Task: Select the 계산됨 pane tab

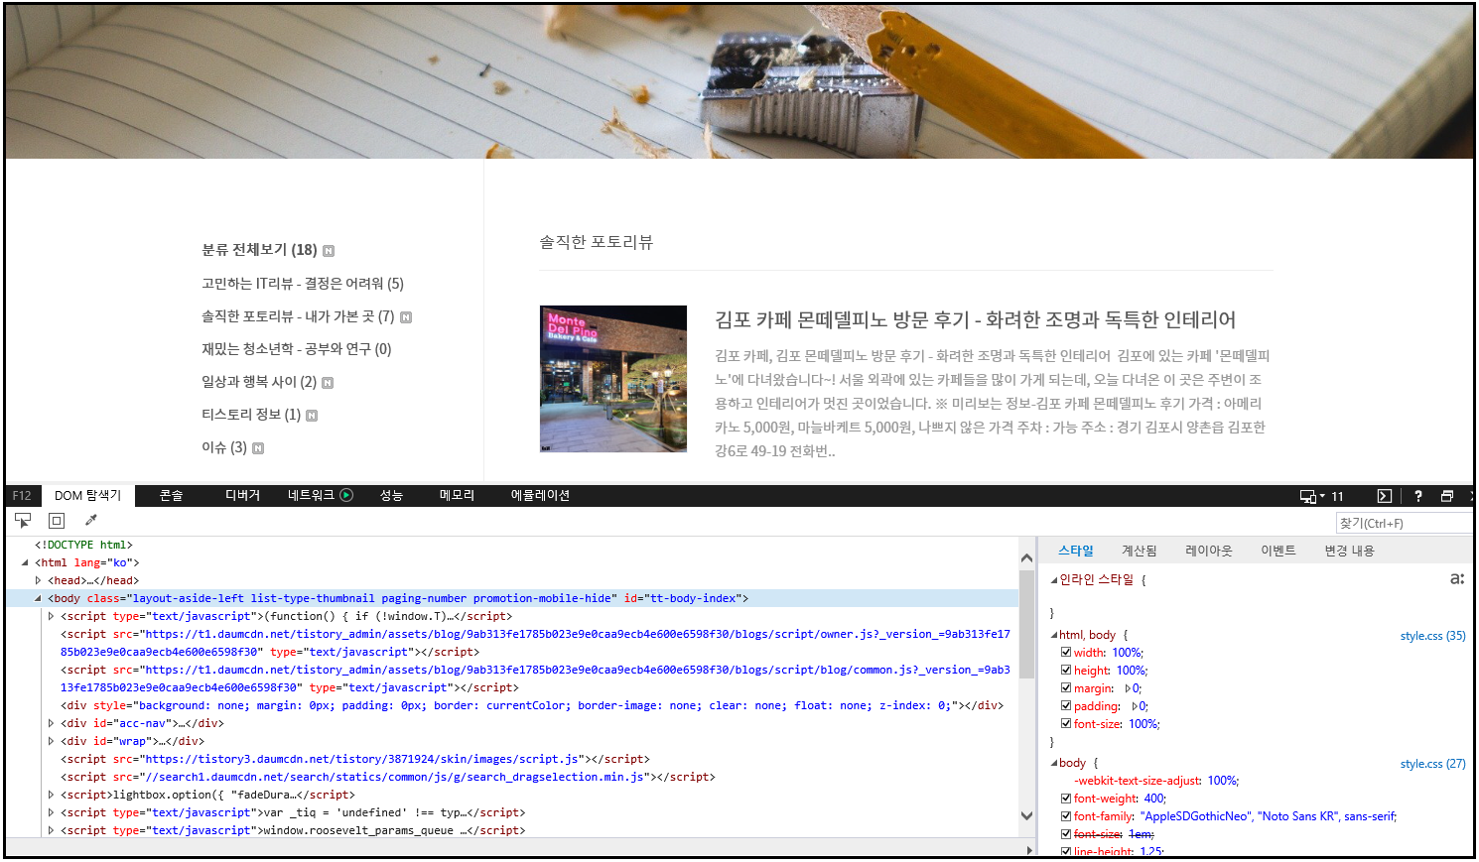Action: [x=1140, y=551]
